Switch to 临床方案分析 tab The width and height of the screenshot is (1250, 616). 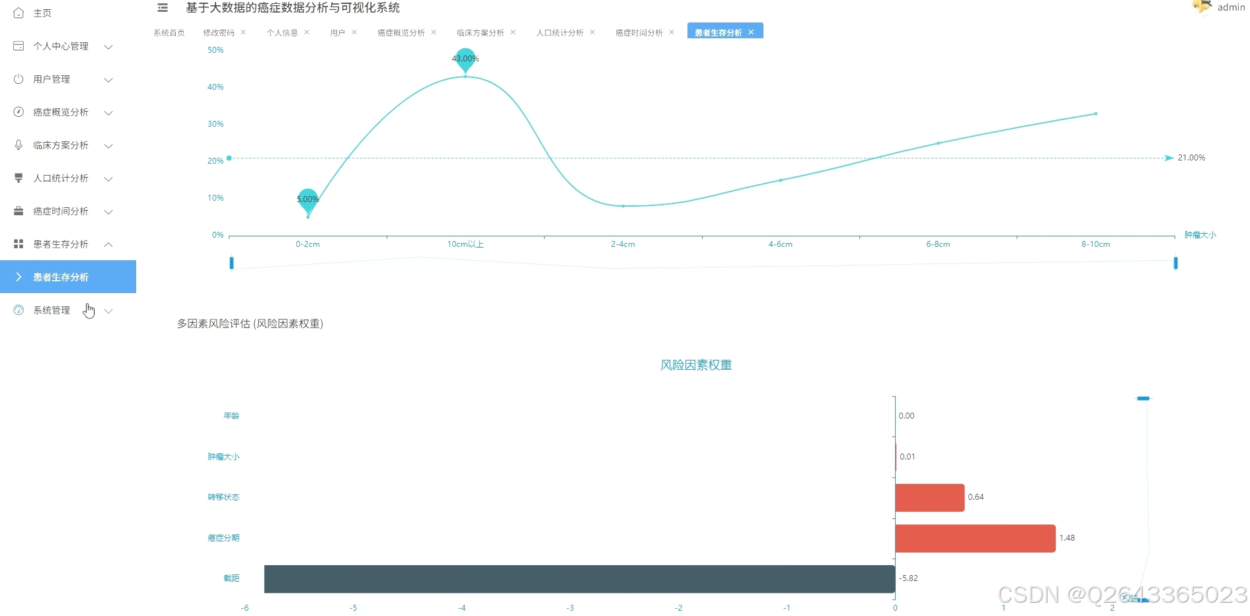(481, 32)
